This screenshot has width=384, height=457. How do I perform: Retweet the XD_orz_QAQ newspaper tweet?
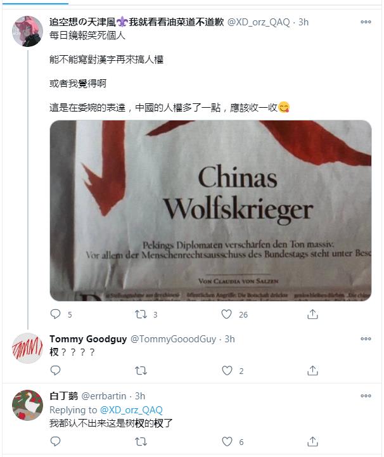(141, 314)
